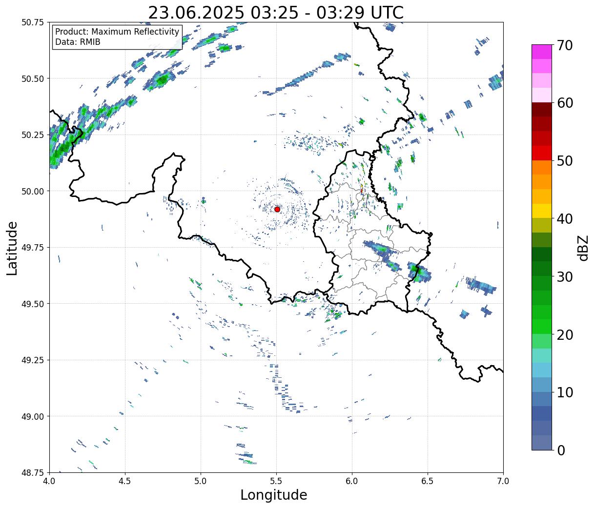The image size is (595, 507).
Task: Click the colorbar tick label 0
Action: (560, 450)
